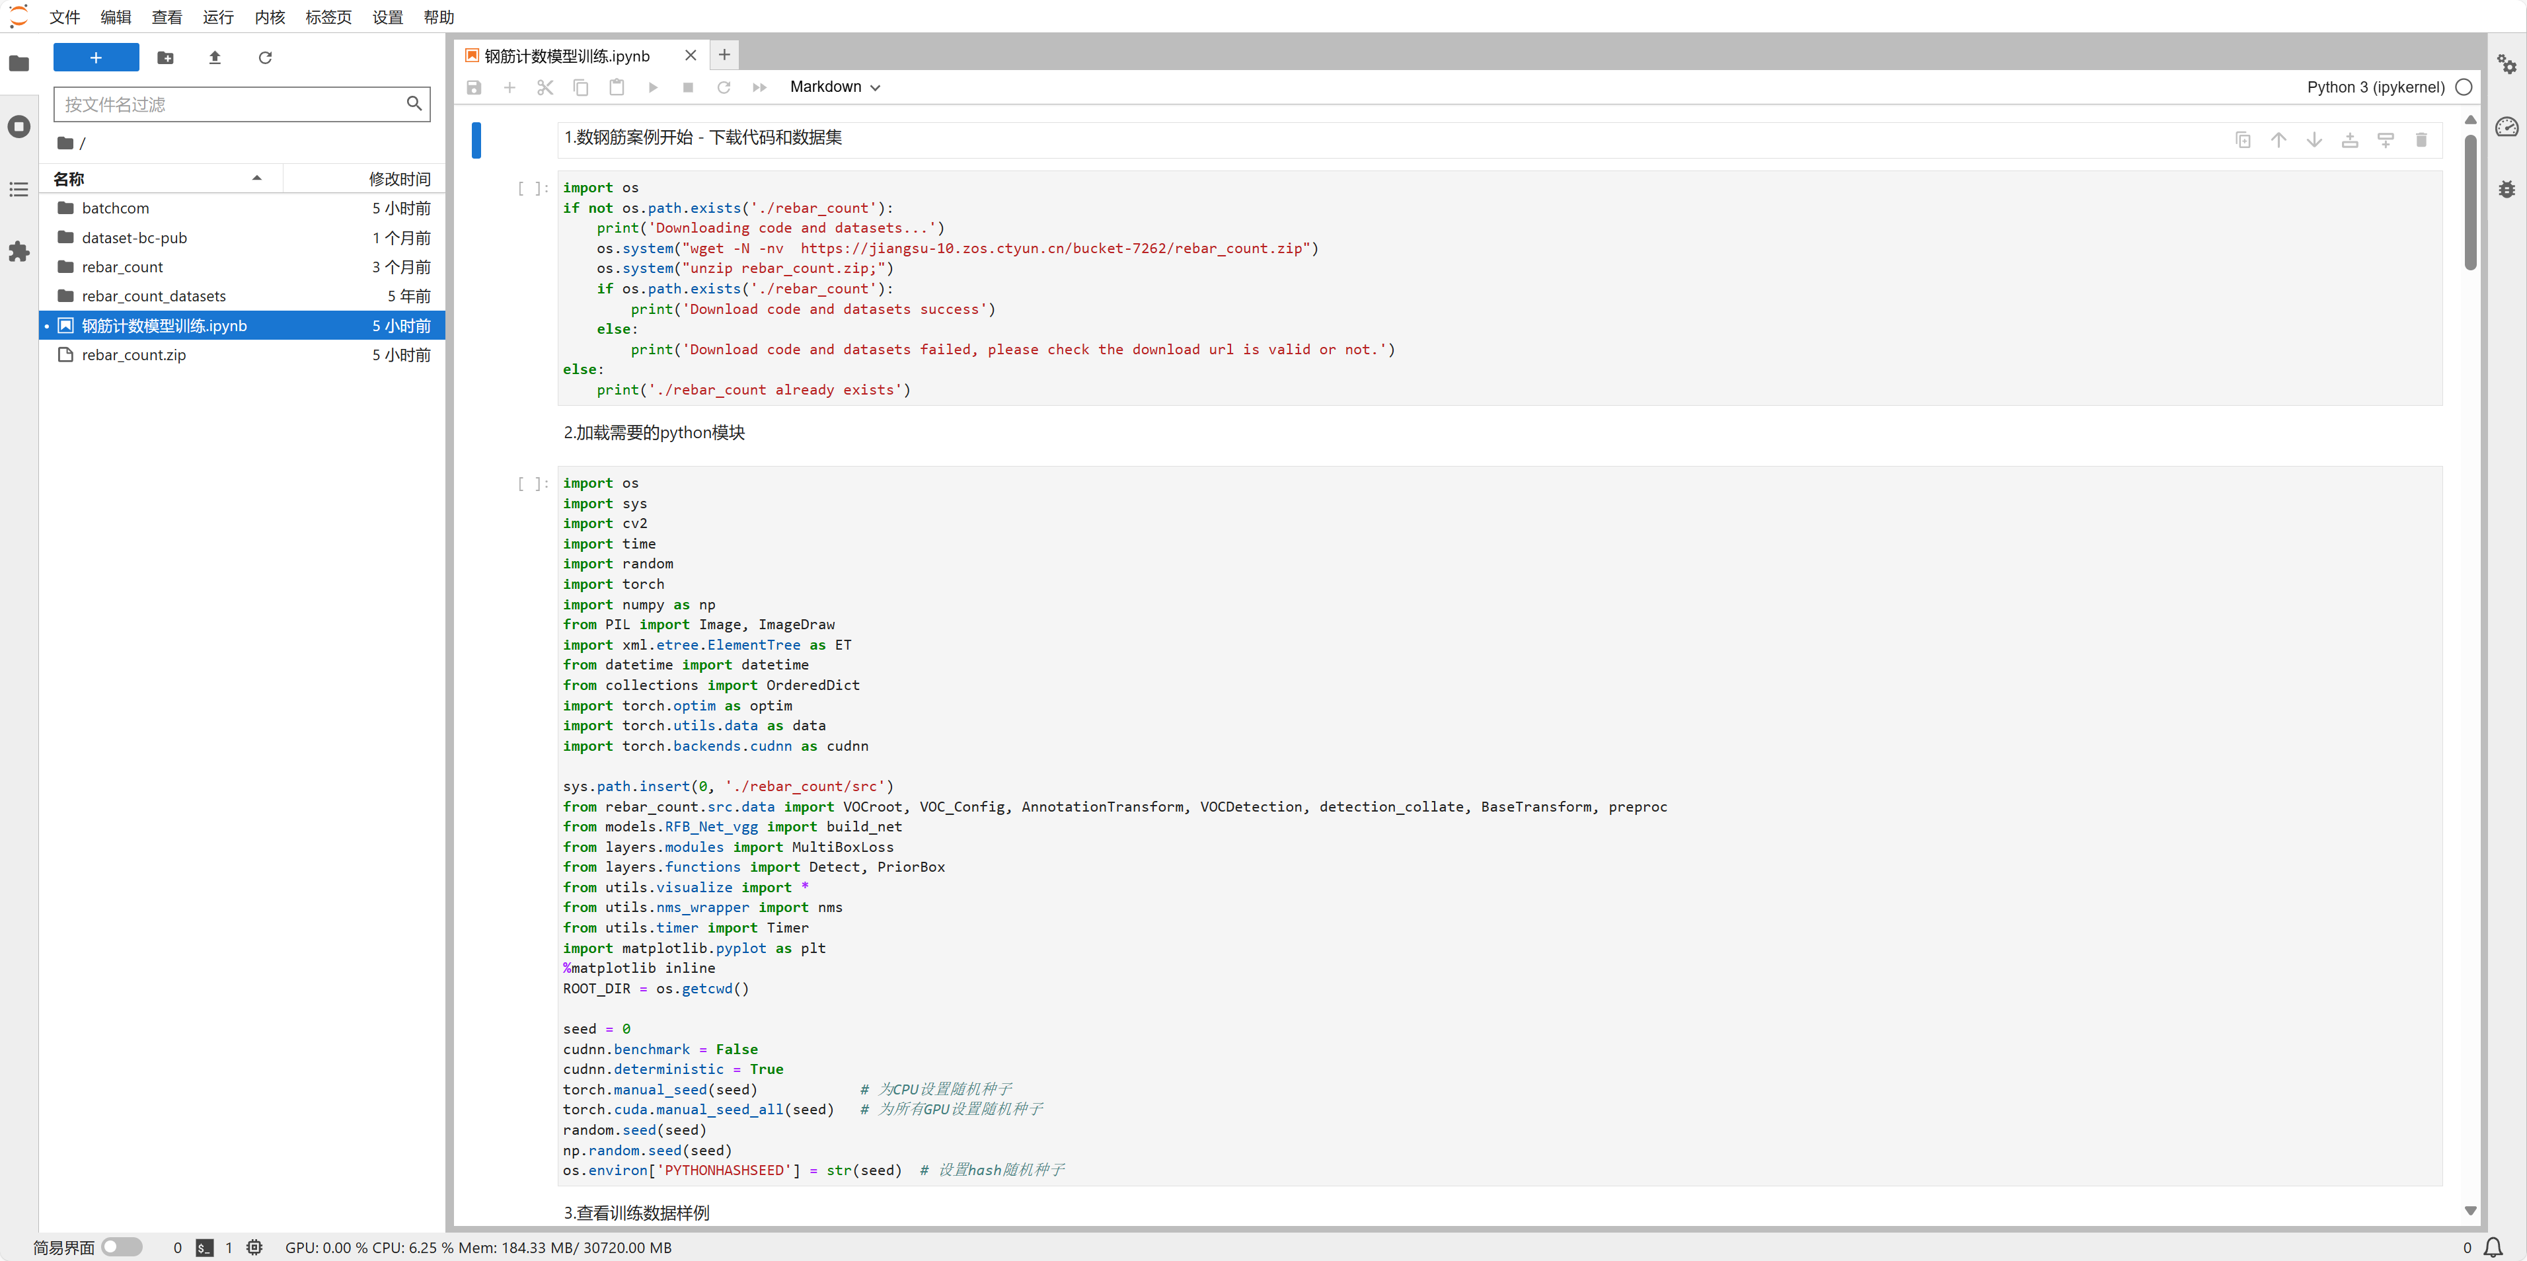Close the 钢筋计数模型训练.ipynb tab
Image resolution: width=2527 pixels, height=1261 pixels.
pyautogui.click(x=691, y=56)
